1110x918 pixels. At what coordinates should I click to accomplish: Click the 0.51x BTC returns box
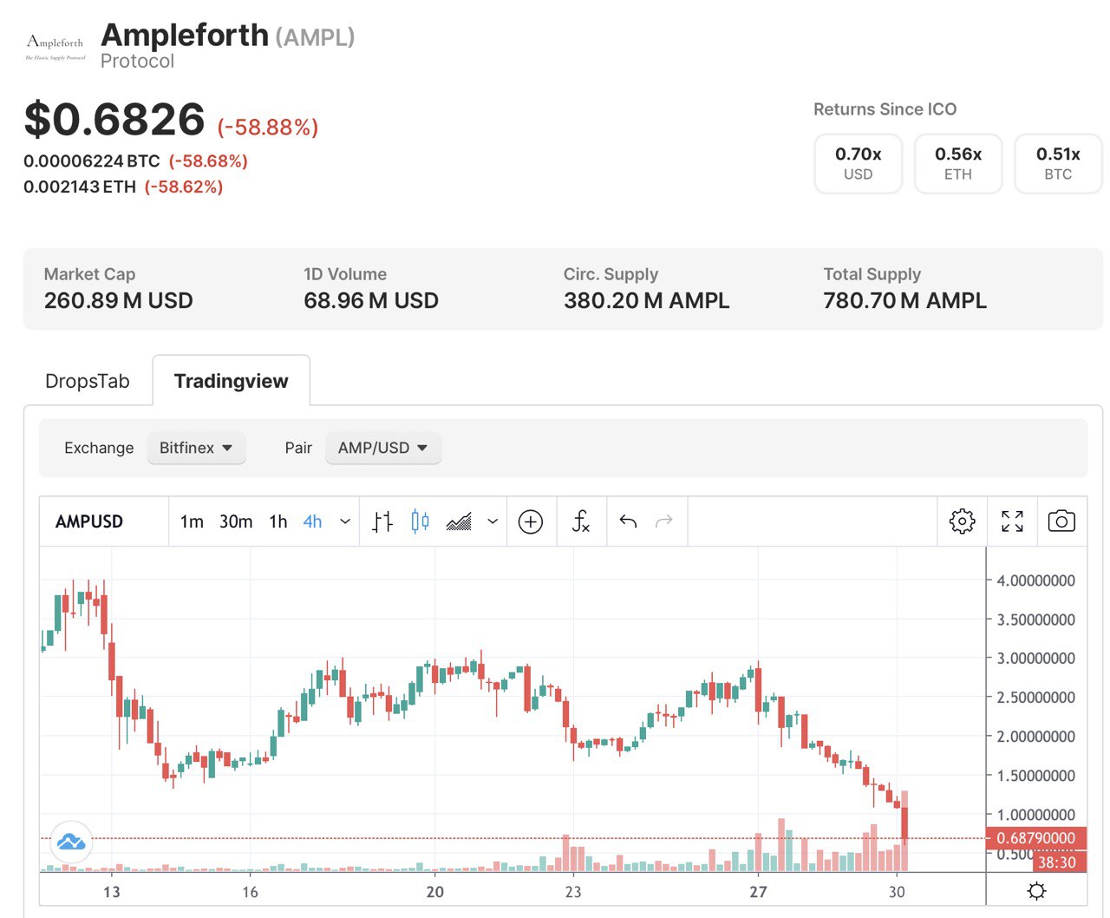tap(1058, 163)
